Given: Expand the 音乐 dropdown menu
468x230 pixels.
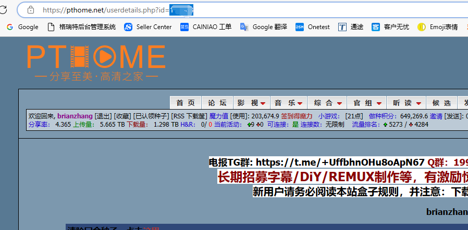Looking at the screenshot, I should click(x=289, y=103).
